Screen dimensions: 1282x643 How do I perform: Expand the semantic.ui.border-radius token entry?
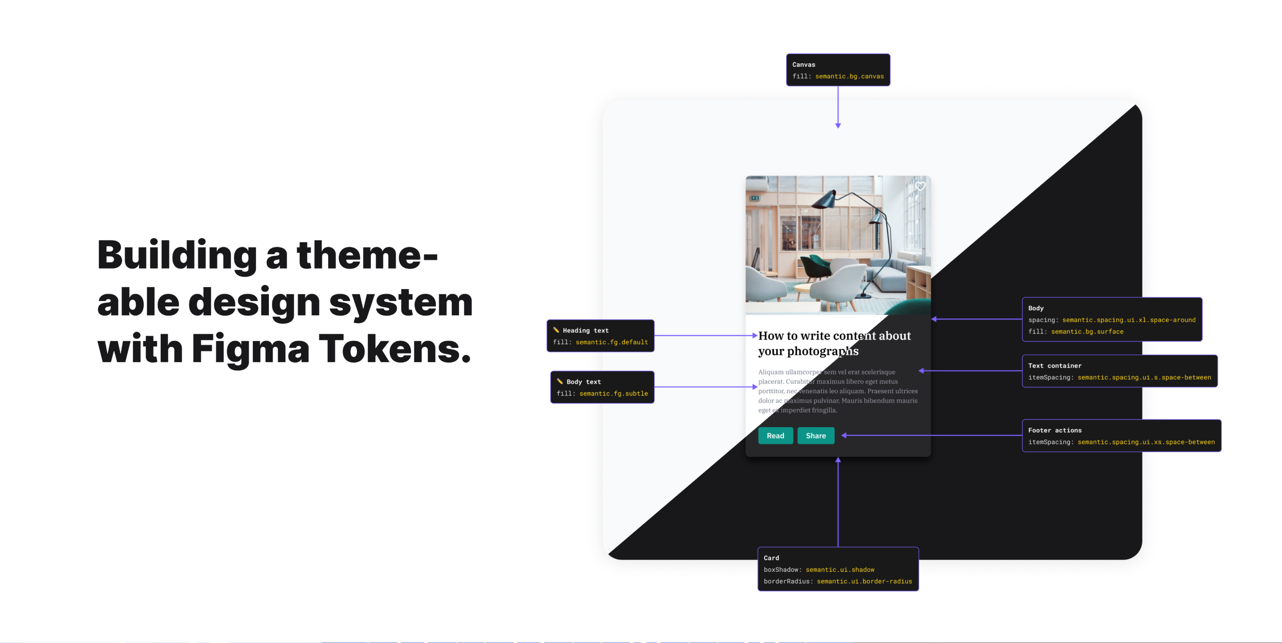864,581
